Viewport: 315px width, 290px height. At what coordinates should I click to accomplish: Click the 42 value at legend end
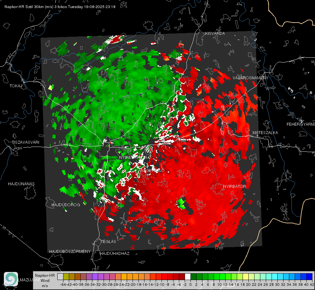pyautogui.click(x=312, y=285)
